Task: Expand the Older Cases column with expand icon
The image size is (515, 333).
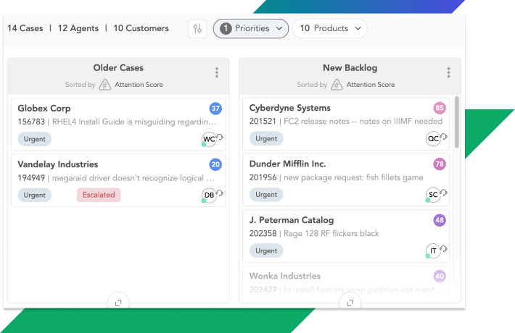Action: [118, 303]
